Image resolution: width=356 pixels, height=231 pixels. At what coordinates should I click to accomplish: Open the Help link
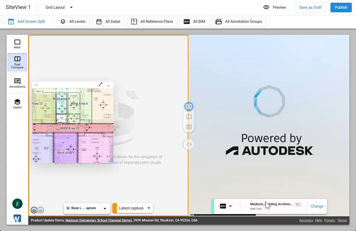click(x=318, y=220)
